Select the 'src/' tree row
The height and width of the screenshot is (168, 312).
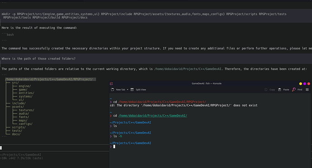[x=15, y=83]
